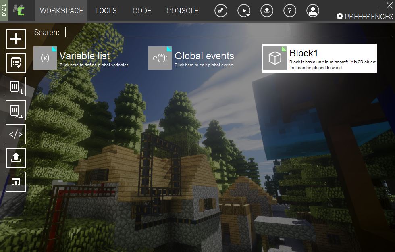The height and width of the screenshot is (252, 395).
Task: Edit selected element with pencil list icon
Action: [16, 63]
